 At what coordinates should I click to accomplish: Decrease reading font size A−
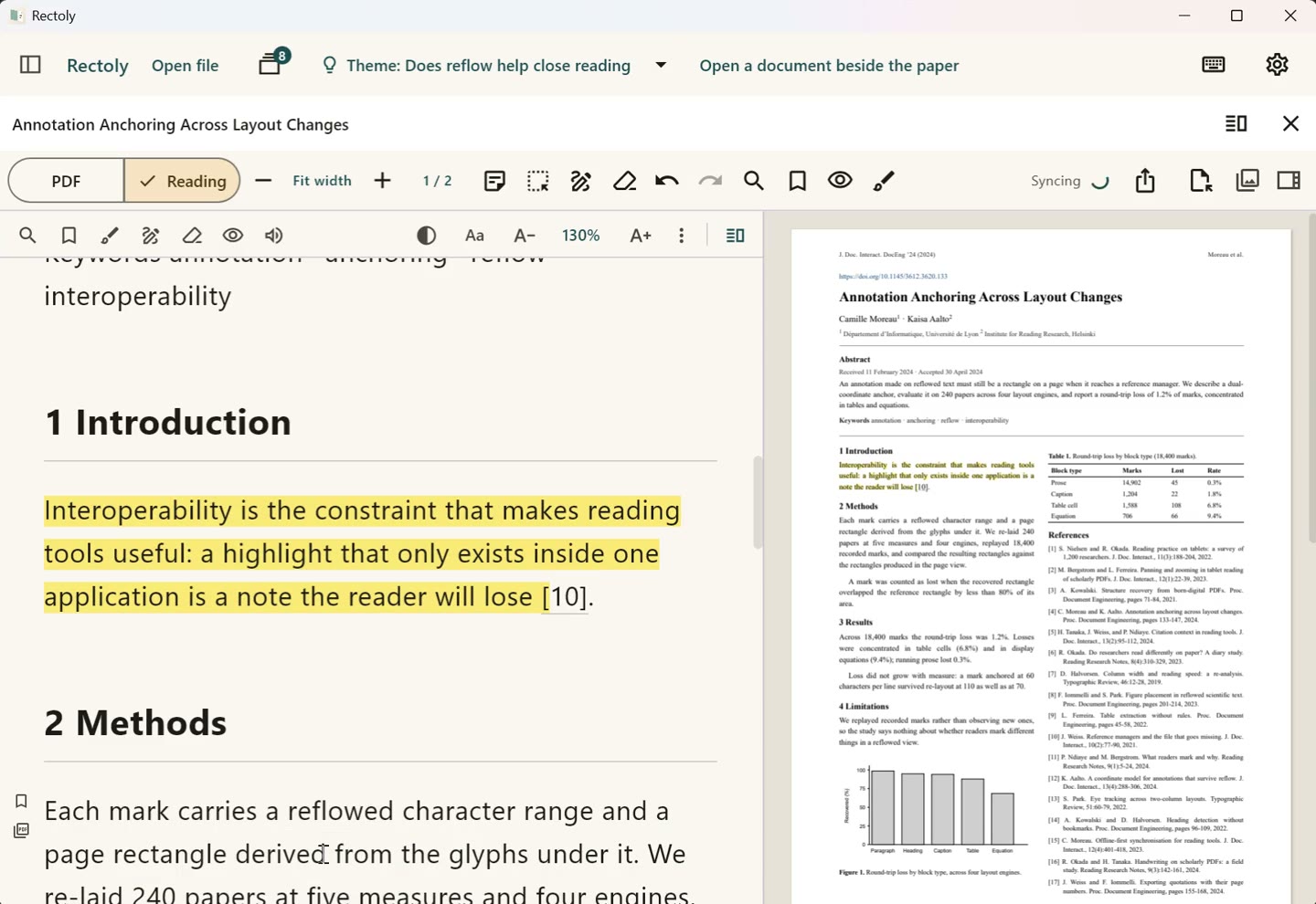pos(525,236)
